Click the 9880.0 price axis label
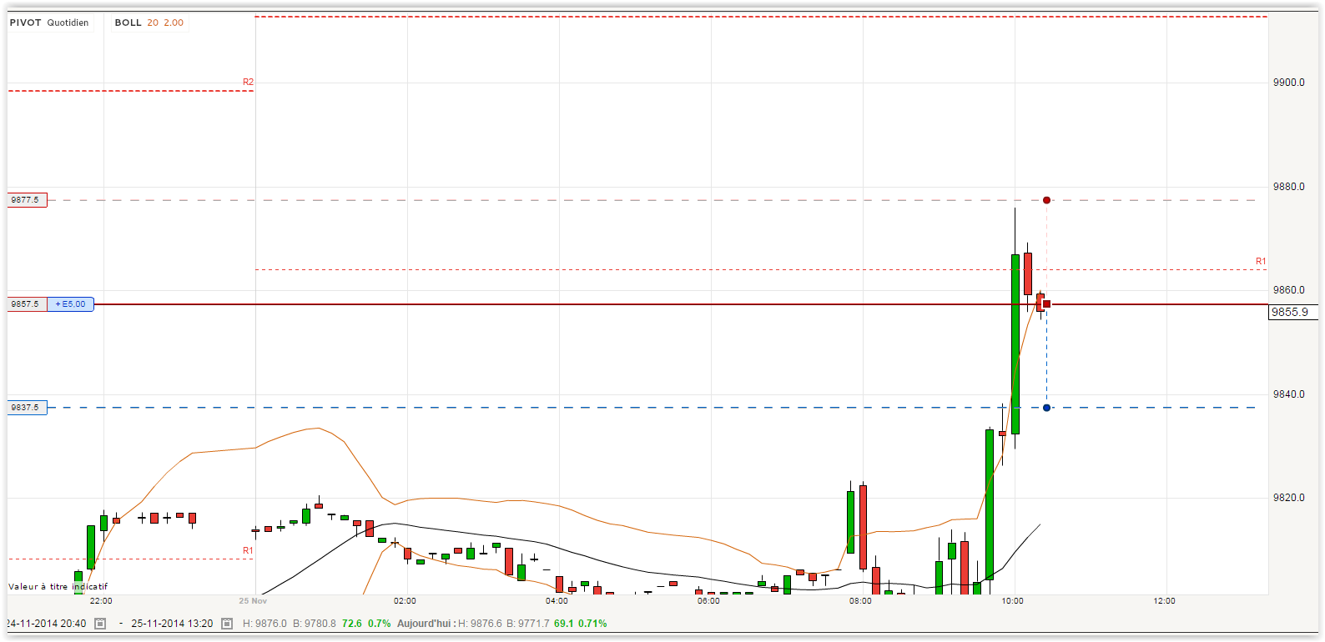 click(x=1289, y=187)
